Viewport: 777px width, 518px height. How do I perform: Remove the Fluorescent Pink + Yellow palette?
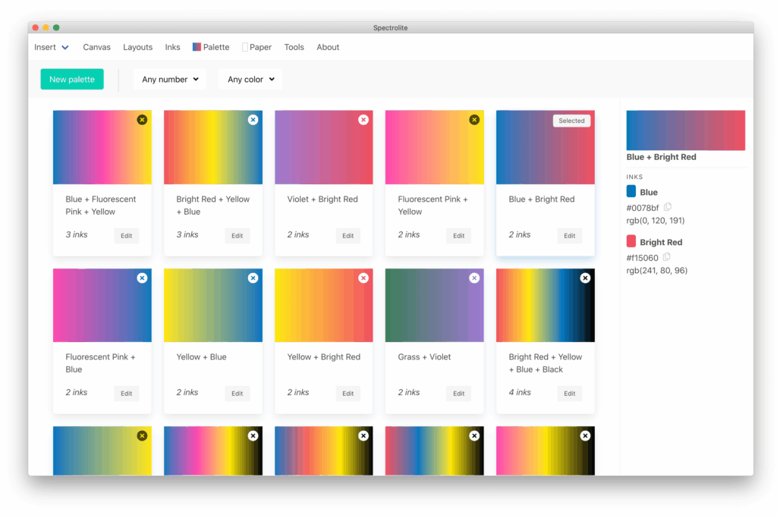474,120
